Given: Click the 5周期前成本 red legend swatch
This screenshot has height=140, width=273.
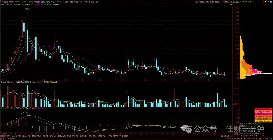Looking at the screenshot, I should (x=263, y=109).
